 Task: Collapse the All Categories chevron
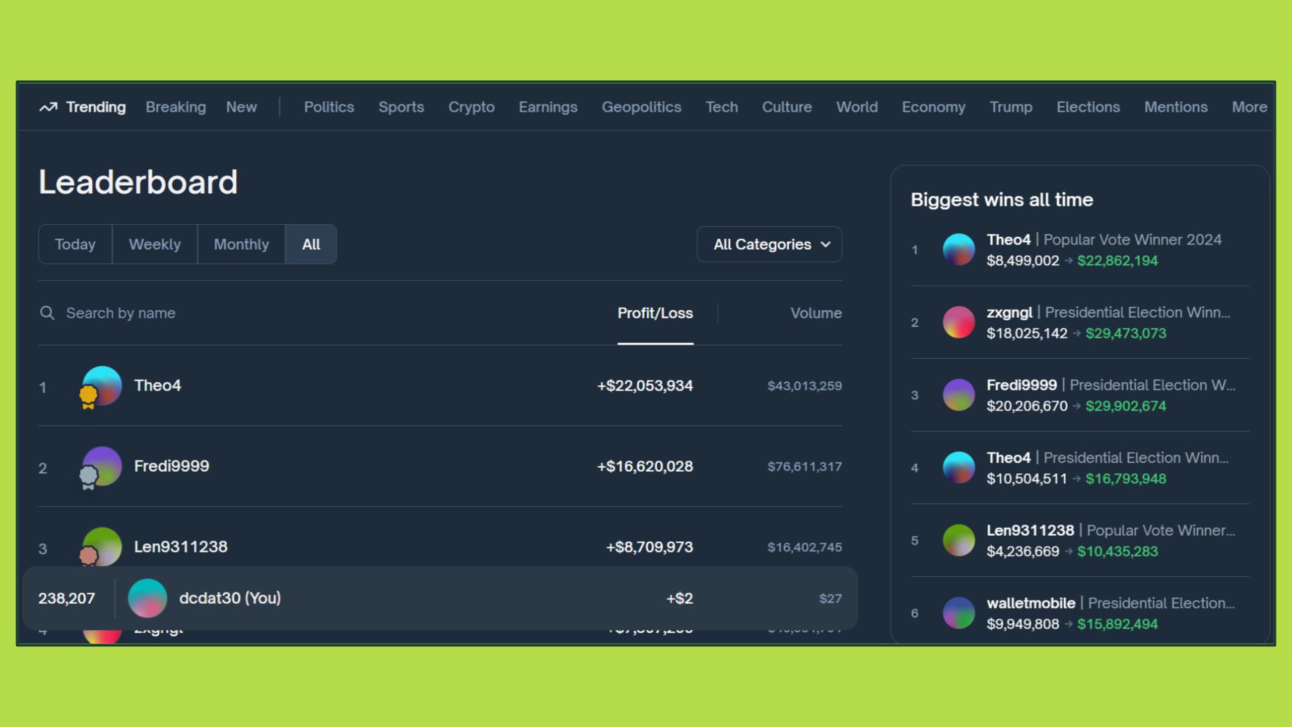coord(826,245)
